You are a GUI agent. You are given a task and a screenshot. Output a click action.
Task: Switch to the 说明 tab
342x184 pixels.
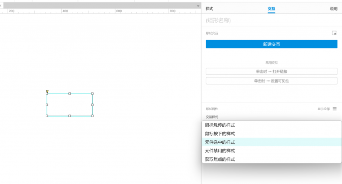tap(333, 9)
